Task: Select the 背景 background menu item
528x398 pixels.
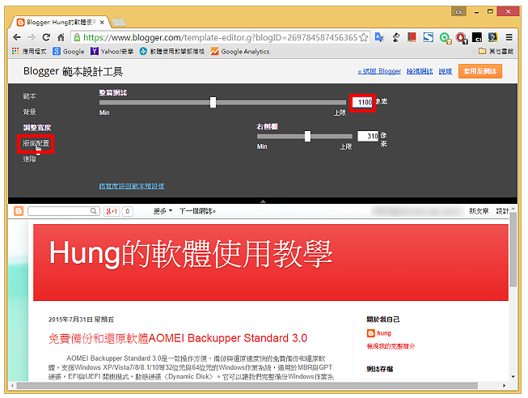Action: click(29, 112)
